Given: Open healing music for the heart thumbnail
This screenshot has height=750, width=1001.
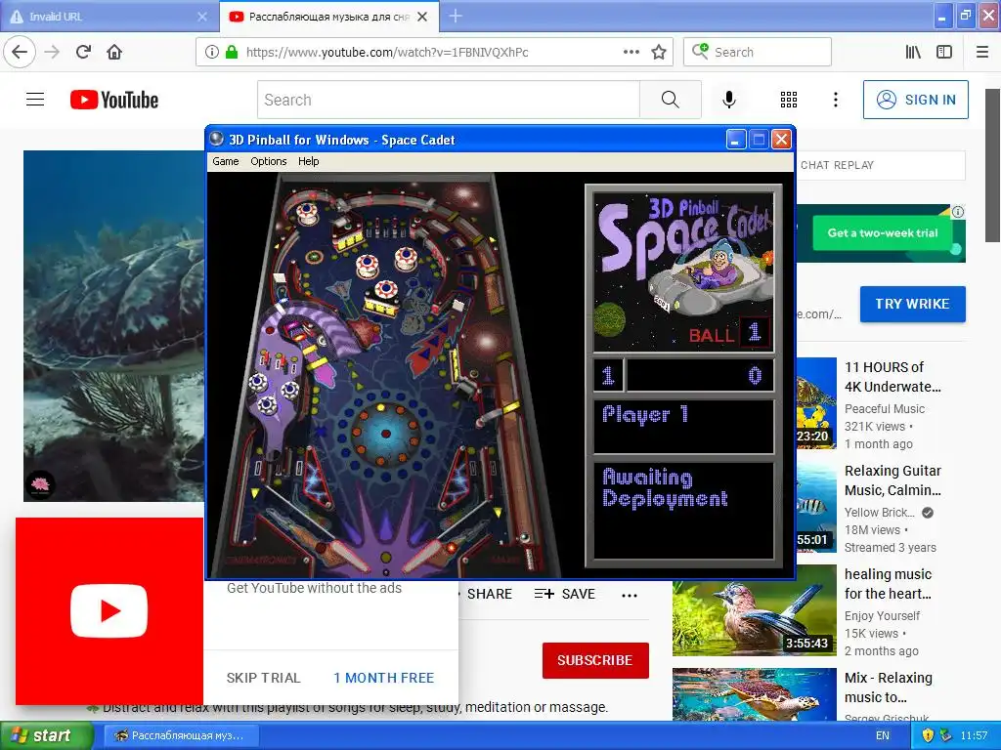Looking at the screenshot, I should (x=755, y=609).
